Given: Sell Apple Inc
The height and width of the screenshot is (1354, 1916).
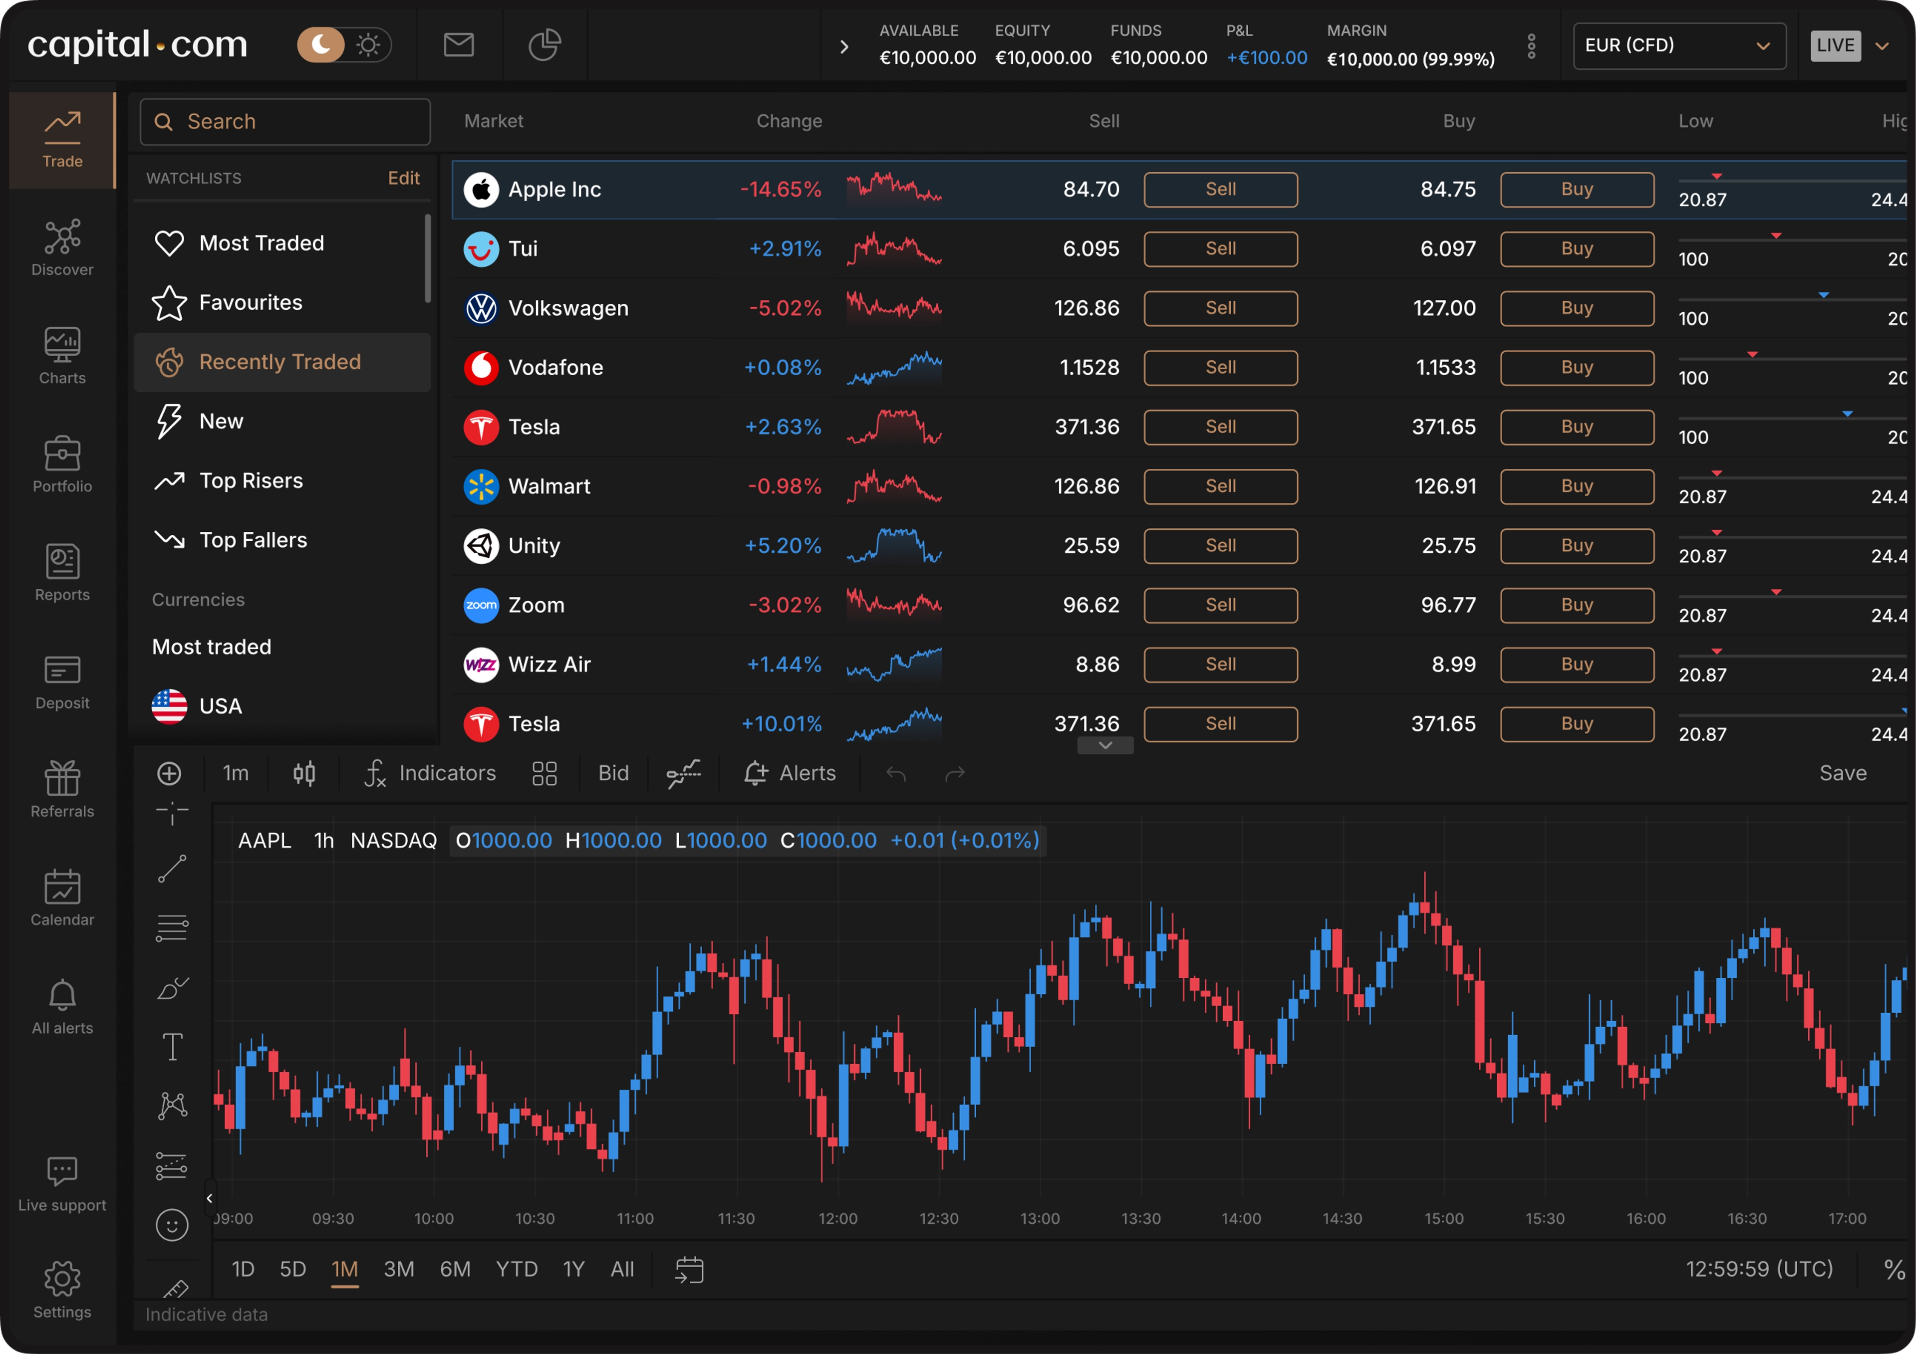Looking at the screenshot, I should point(1220,190).
